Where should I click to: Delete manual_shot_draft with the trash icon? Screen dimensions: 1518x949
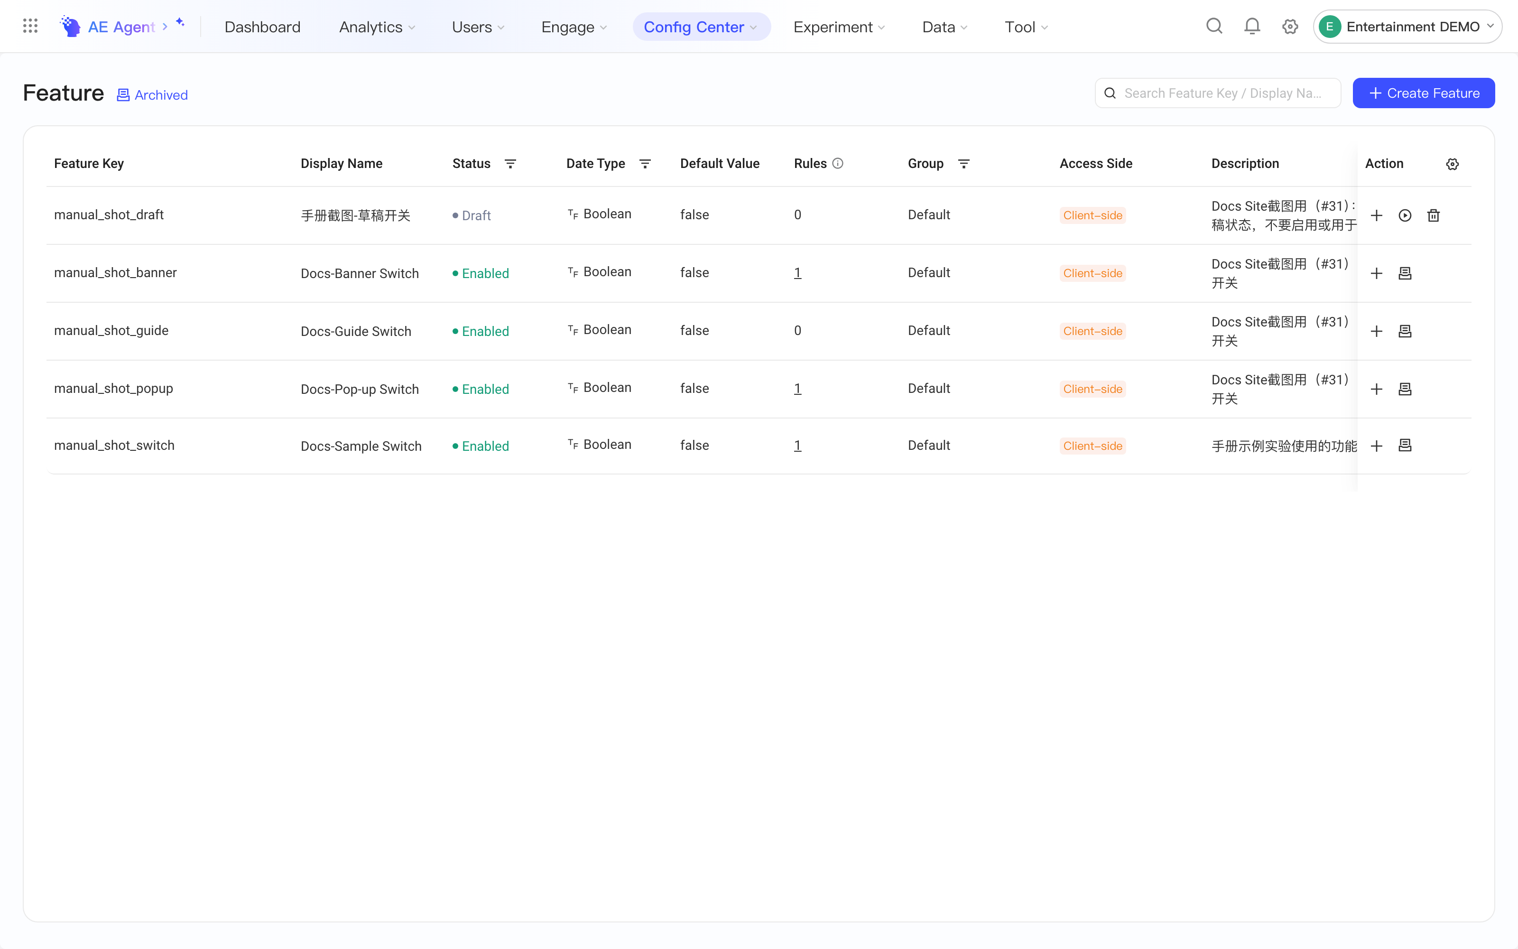(x=1433, y=215)
